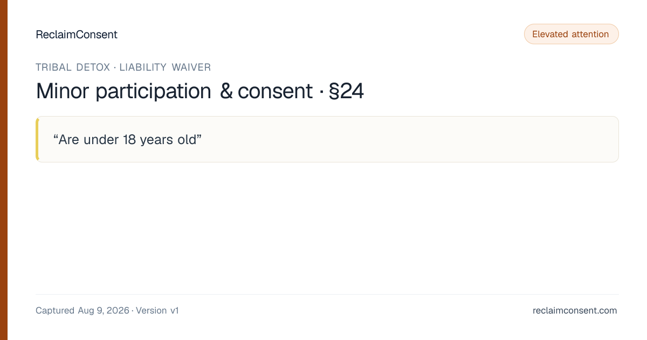This screenshot has width=647, height=340.
Task: Click the words Minor participation in the heading
Action: pos(123,91)
